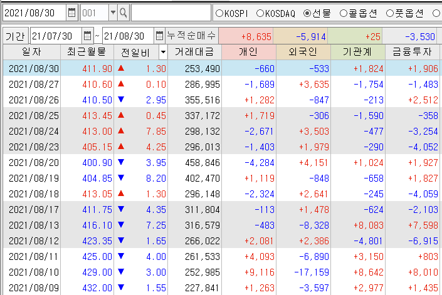Click the 누적순매수 label

[x=191, y=36]
